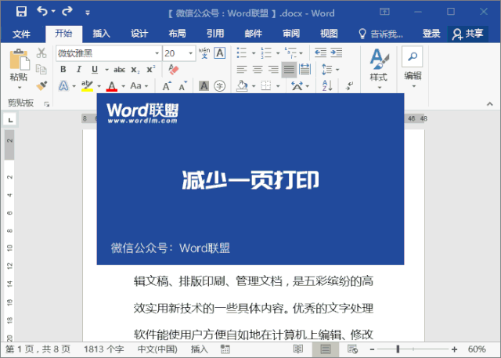
Task: Click the 登录 sign-in link
Action: coord(431,33)
